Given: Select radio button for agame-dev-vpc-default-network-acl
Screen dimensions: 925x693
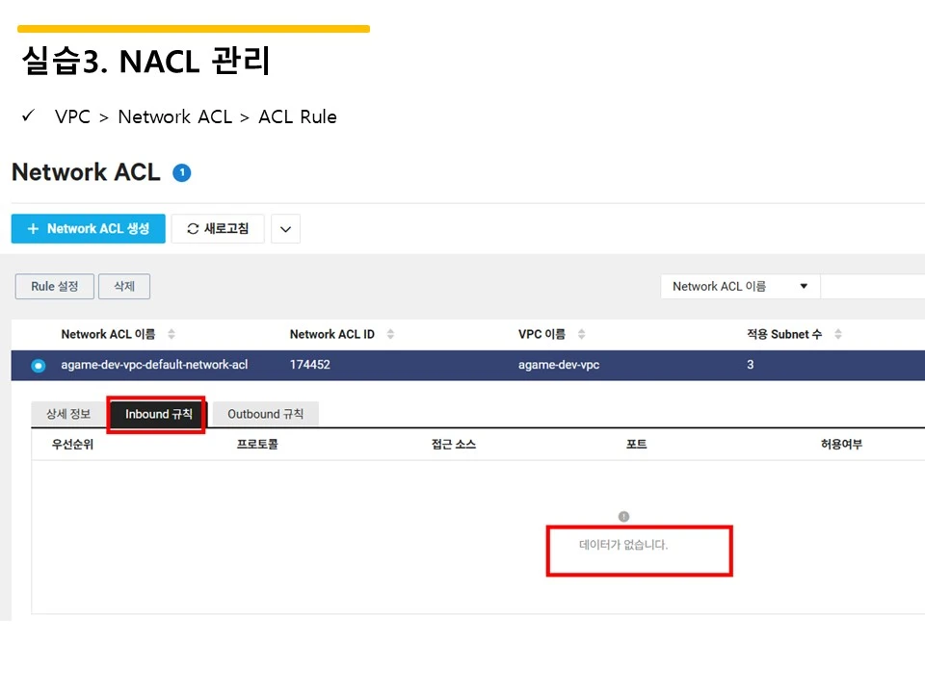Looking at the screenshot, I should point(39,366).
